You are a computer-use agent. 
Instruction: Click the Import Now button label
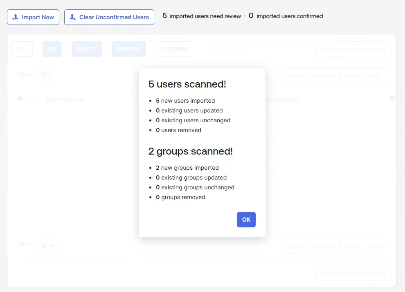tap(38, 17)
